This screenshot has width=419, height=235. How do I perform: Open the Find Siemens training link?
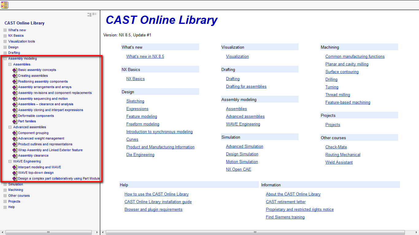point(285,217)
